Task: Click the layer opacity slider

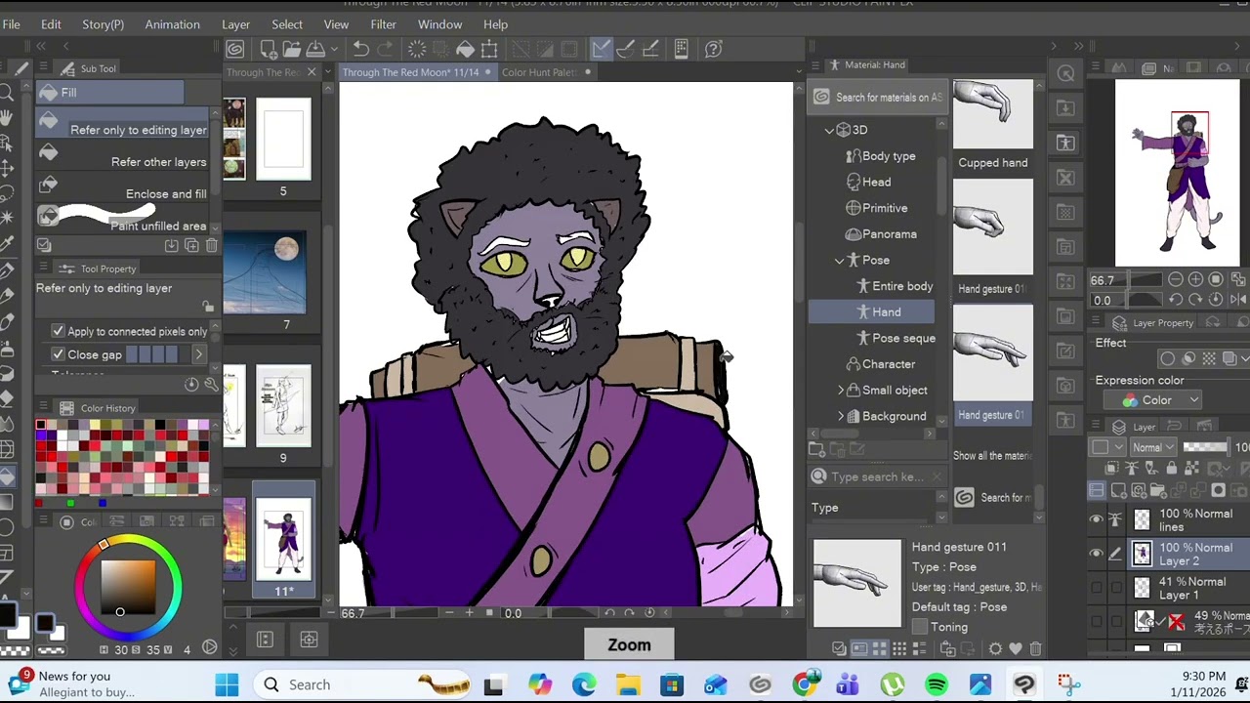Action: [1207, 447]
